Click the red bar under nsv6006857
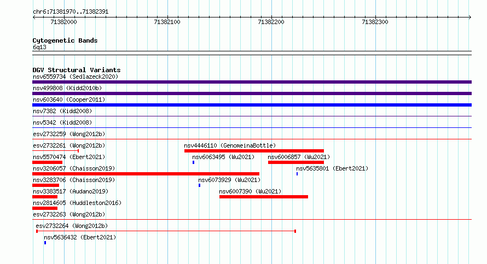 pos(296,162)
